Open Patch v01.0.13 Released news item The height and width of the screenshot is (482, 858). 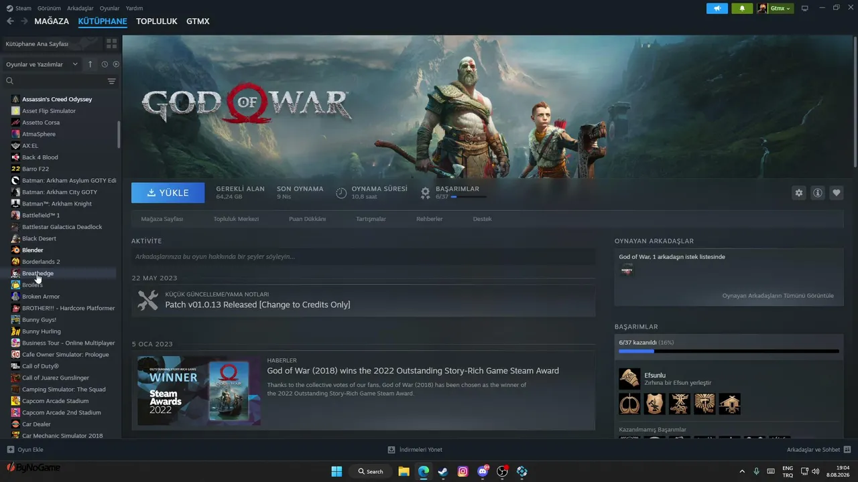click(x=363, y=301)
